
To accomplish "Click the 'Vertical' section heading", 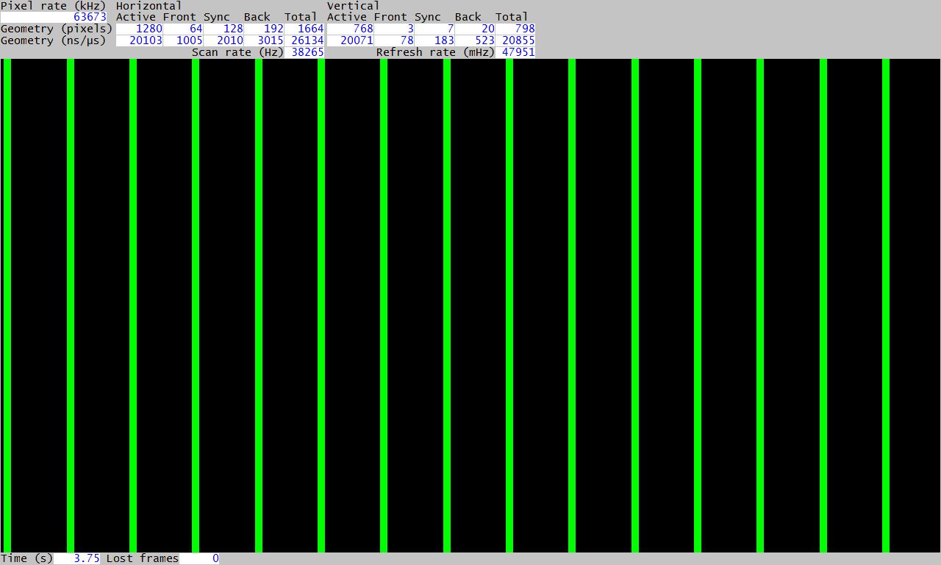I will click(x=354, y=6).
